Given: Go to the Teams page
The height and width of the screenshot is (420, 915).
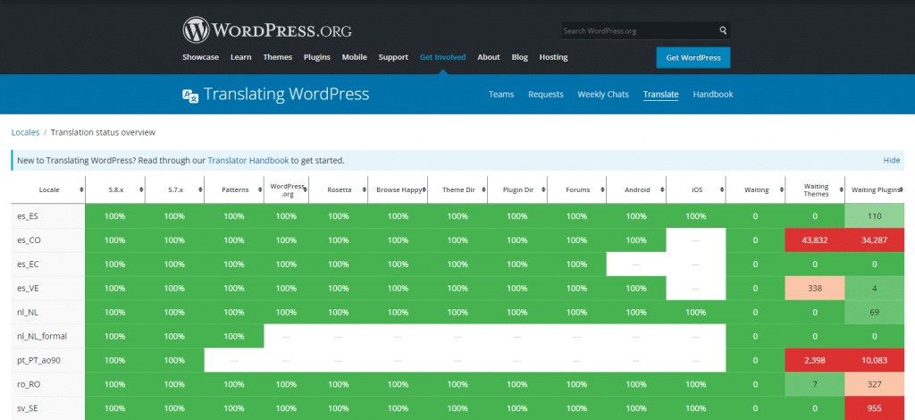Looking at the screenshot, I should click(x=501, y=95).
